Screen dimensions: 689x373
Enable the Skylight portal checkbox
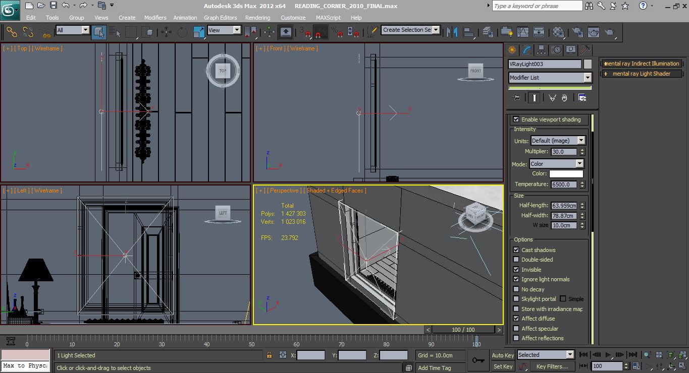pos(516,299)
